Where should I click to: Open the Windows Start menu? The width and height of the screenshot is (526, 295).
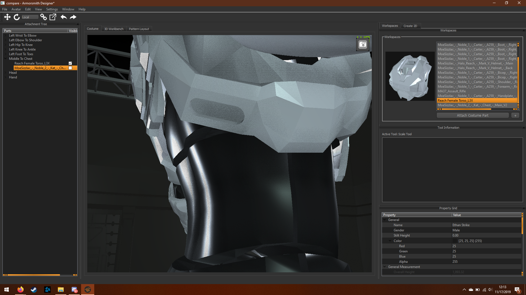point(7,290)
